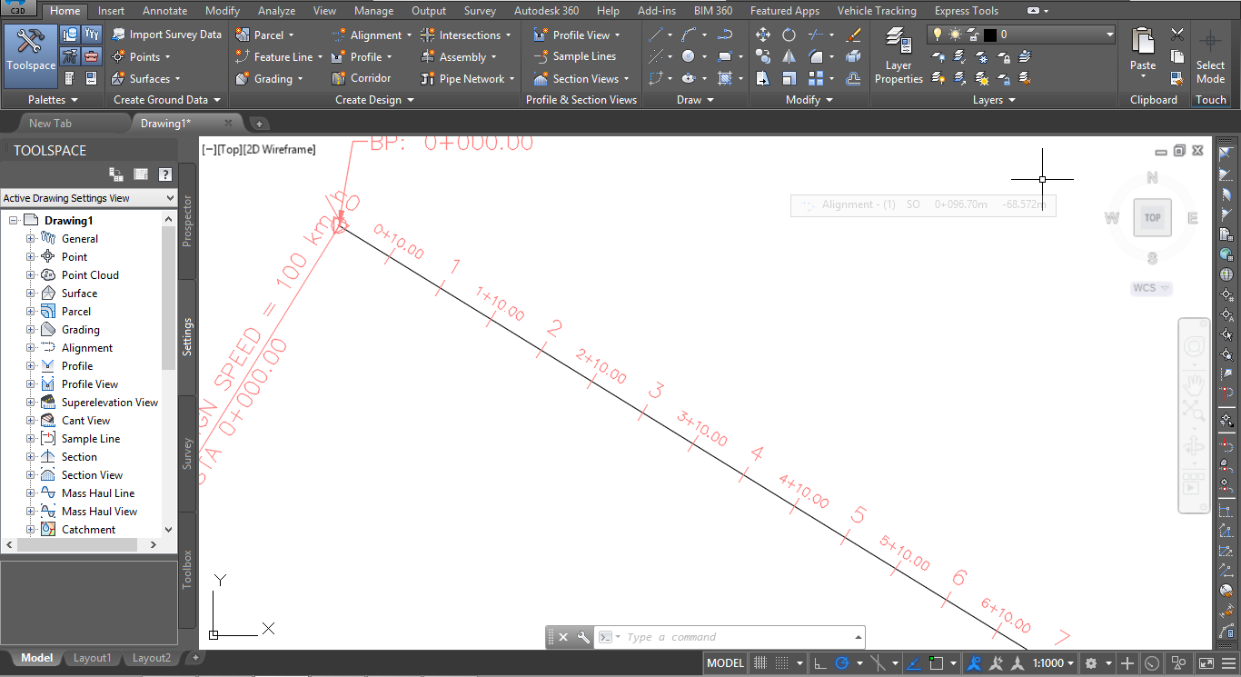Select the Rotate tool in Modify
This screenshot has width=1241, height=677.
(789, 35)
